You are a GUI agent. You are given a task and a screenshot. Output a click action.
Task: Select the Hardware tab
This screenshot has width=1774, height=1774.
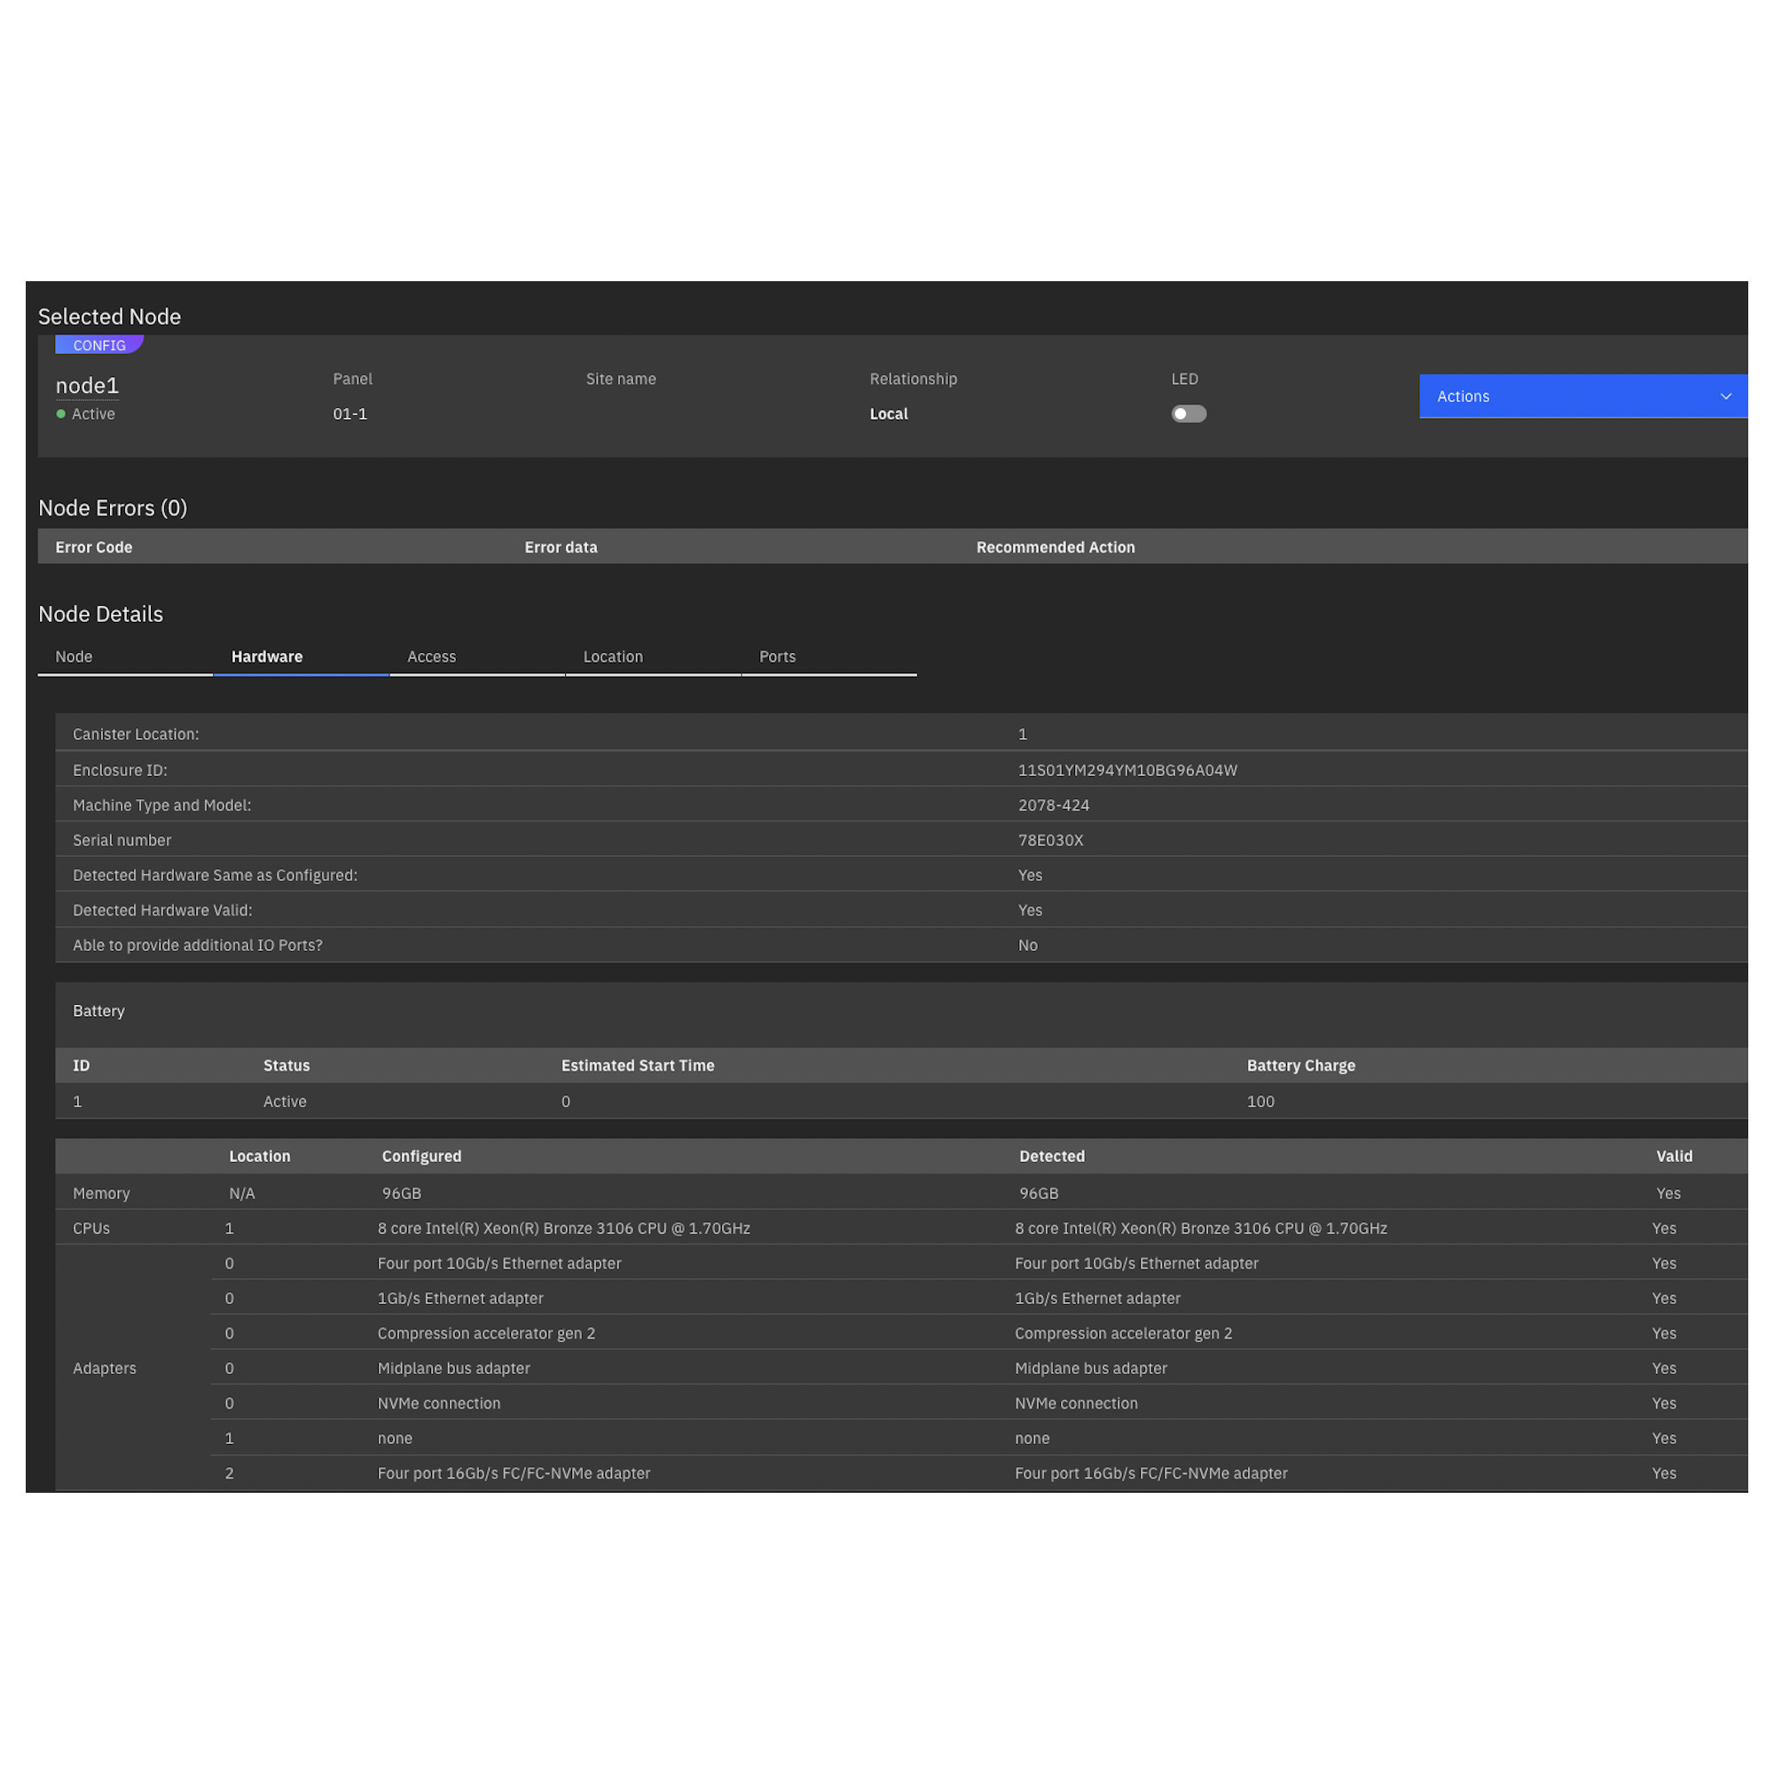(x=267, y=656)
